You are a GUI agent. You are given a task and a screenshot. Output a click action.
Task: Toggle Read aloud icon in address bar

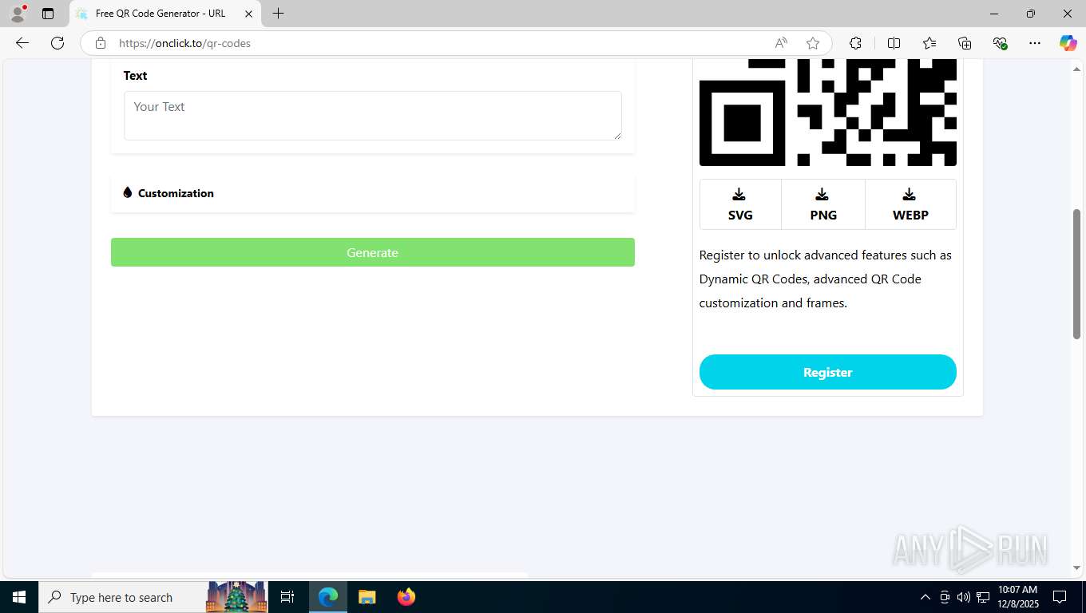click(781, 43)
